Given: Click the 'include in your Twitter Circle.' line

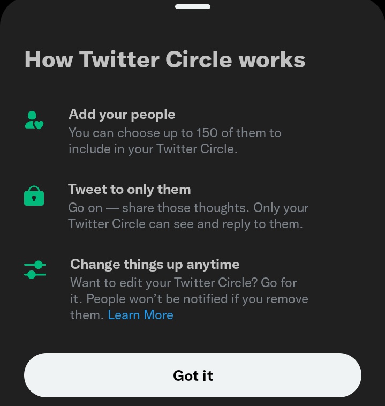Looking at the screenshot, I should 153,149.
